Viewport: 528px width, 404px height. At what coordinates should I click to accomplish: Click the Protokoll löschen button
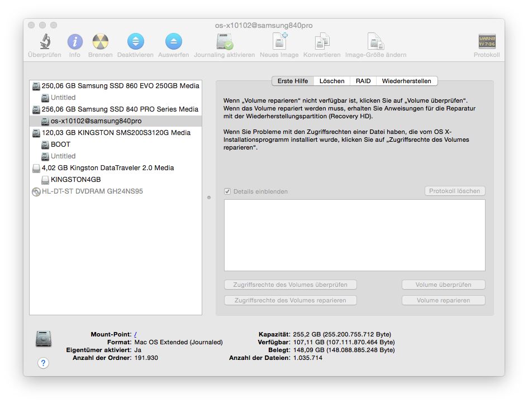point(455,191)
